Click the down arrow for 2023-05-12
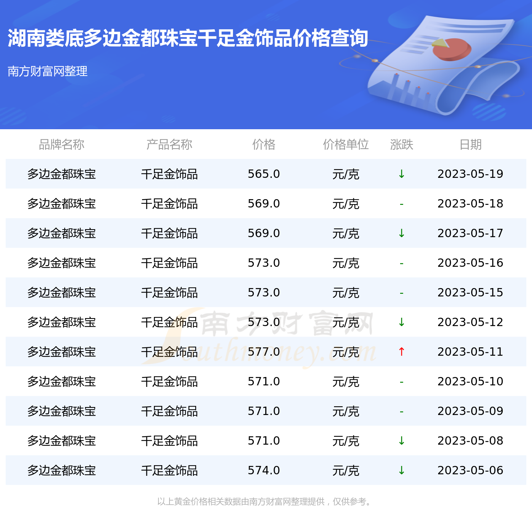The height and width of the screenshot is (518, 532). click(401, 322)
